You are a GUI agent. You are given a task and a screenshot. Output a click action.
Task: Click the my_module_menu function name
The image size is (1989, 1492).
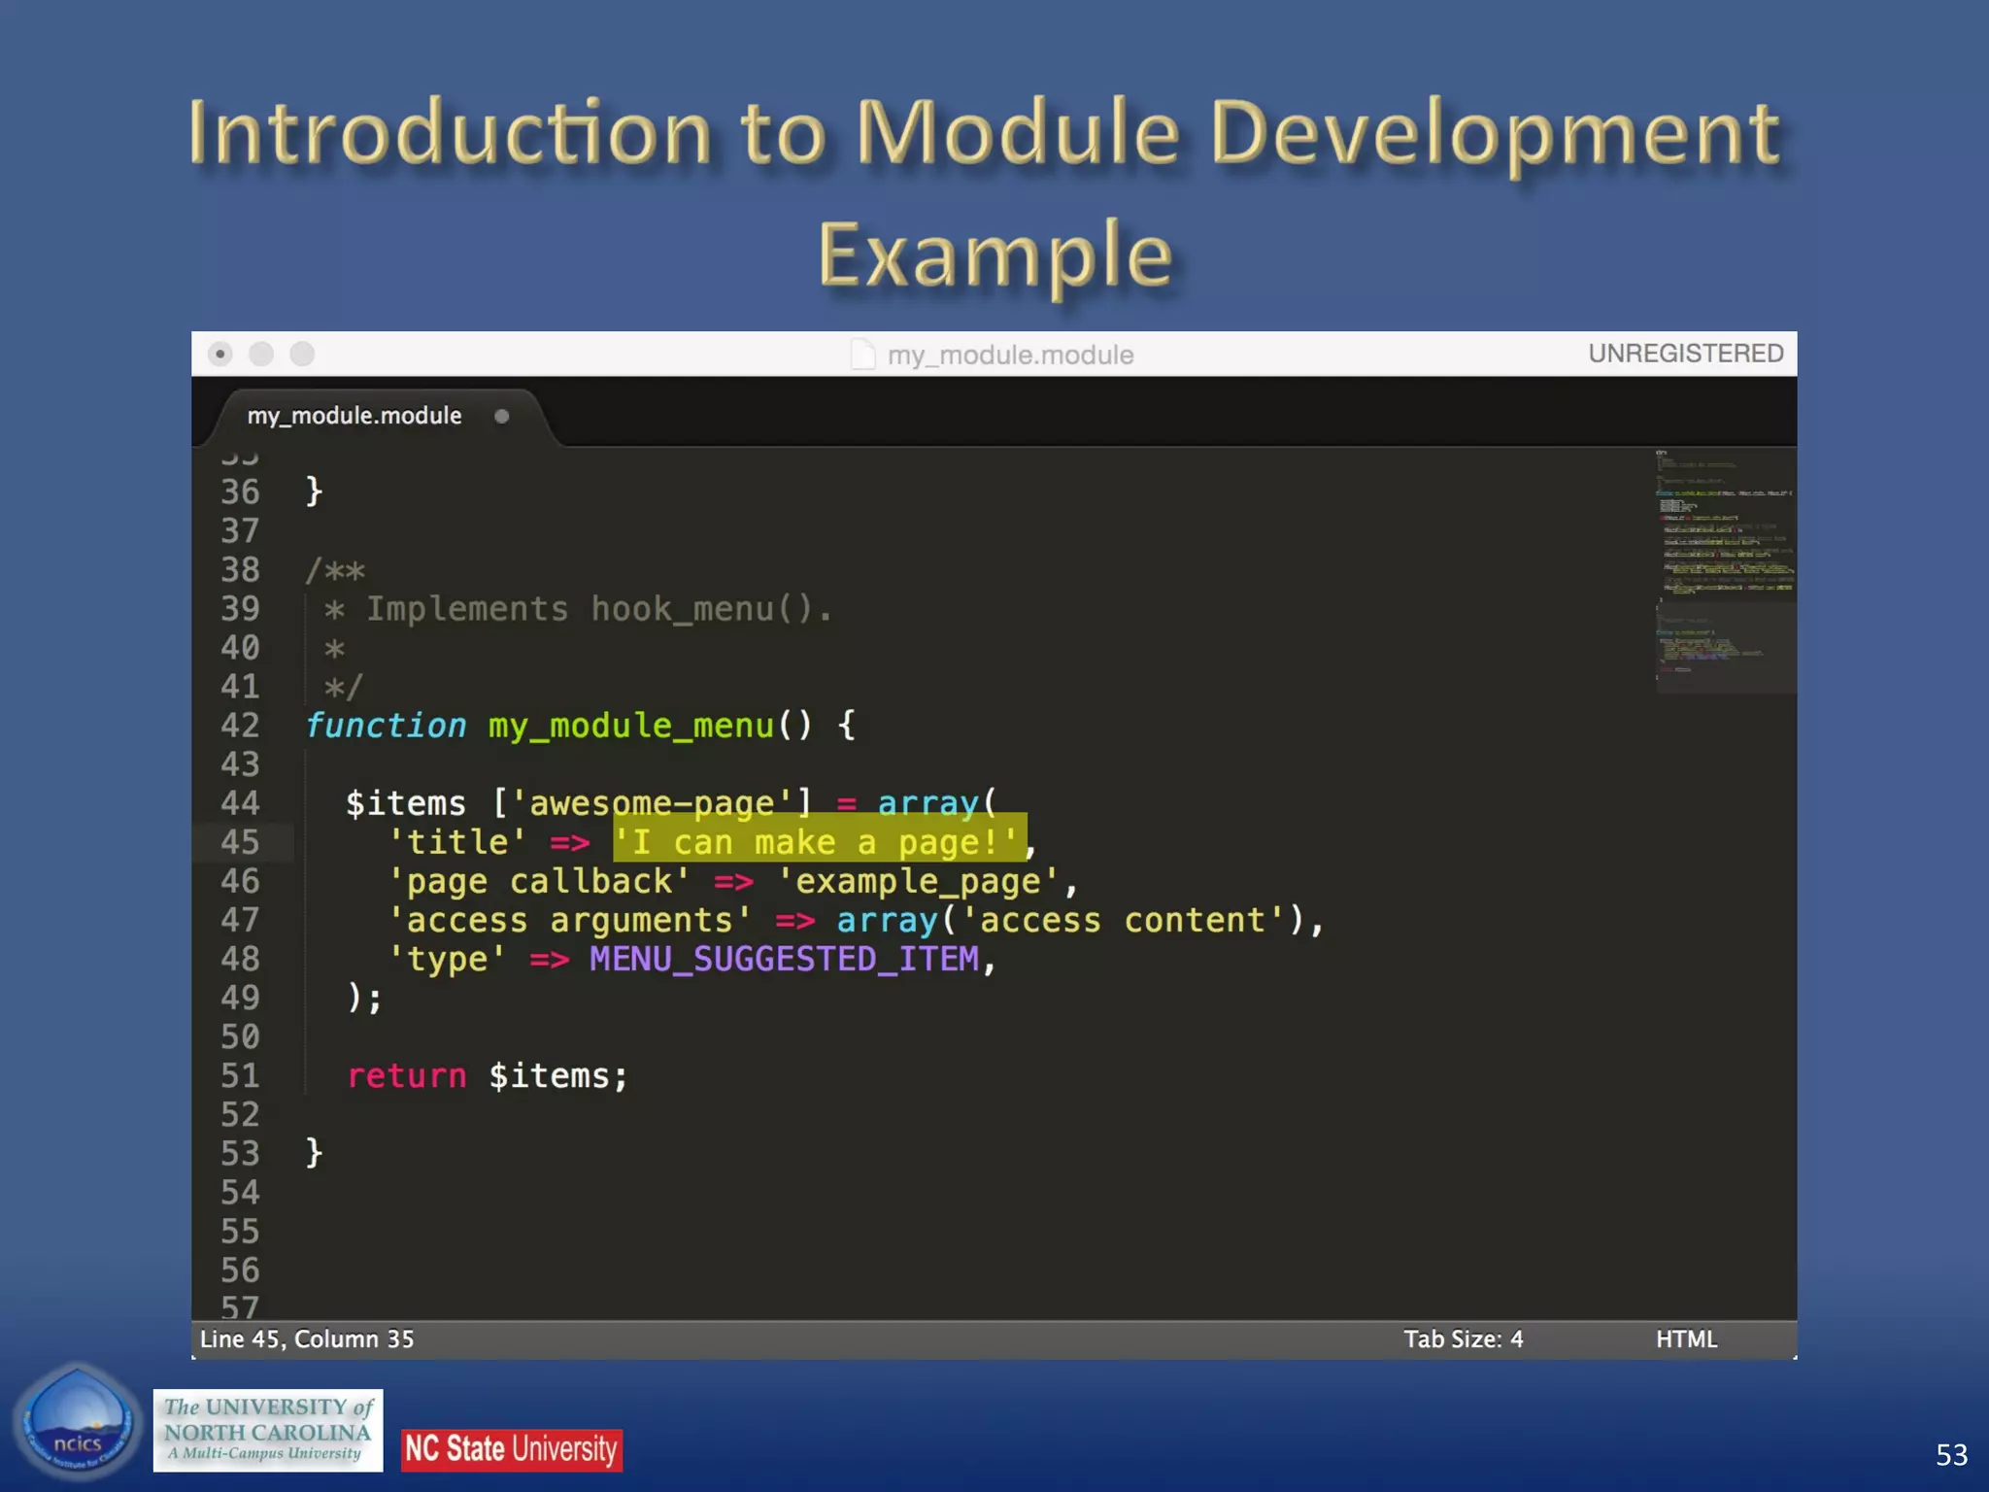(x=630, y=726)
